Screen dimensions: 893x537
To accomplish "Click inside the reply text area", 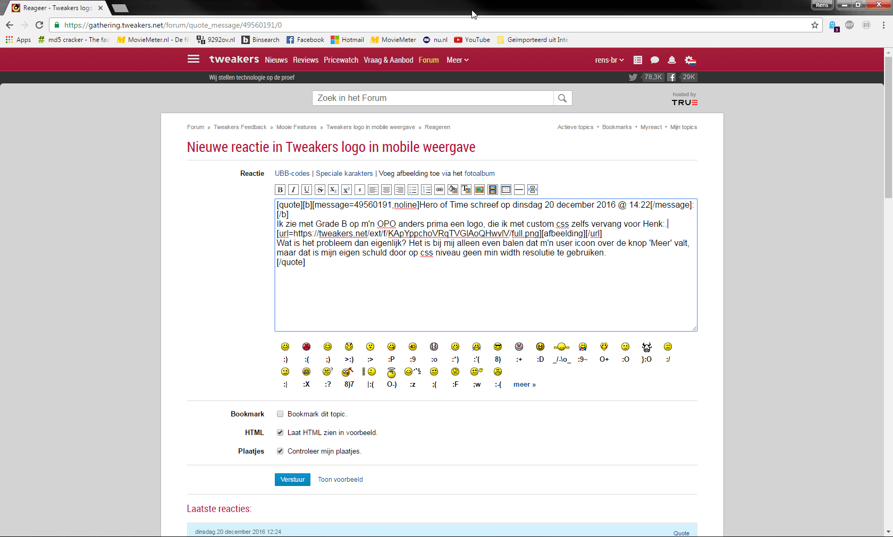I will (486, 265).
